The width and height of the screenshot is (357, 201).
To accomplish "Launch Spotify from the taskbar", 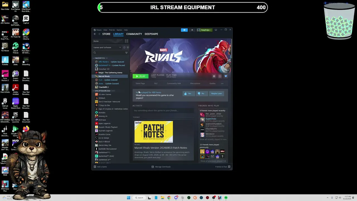I will pos(226,198).
